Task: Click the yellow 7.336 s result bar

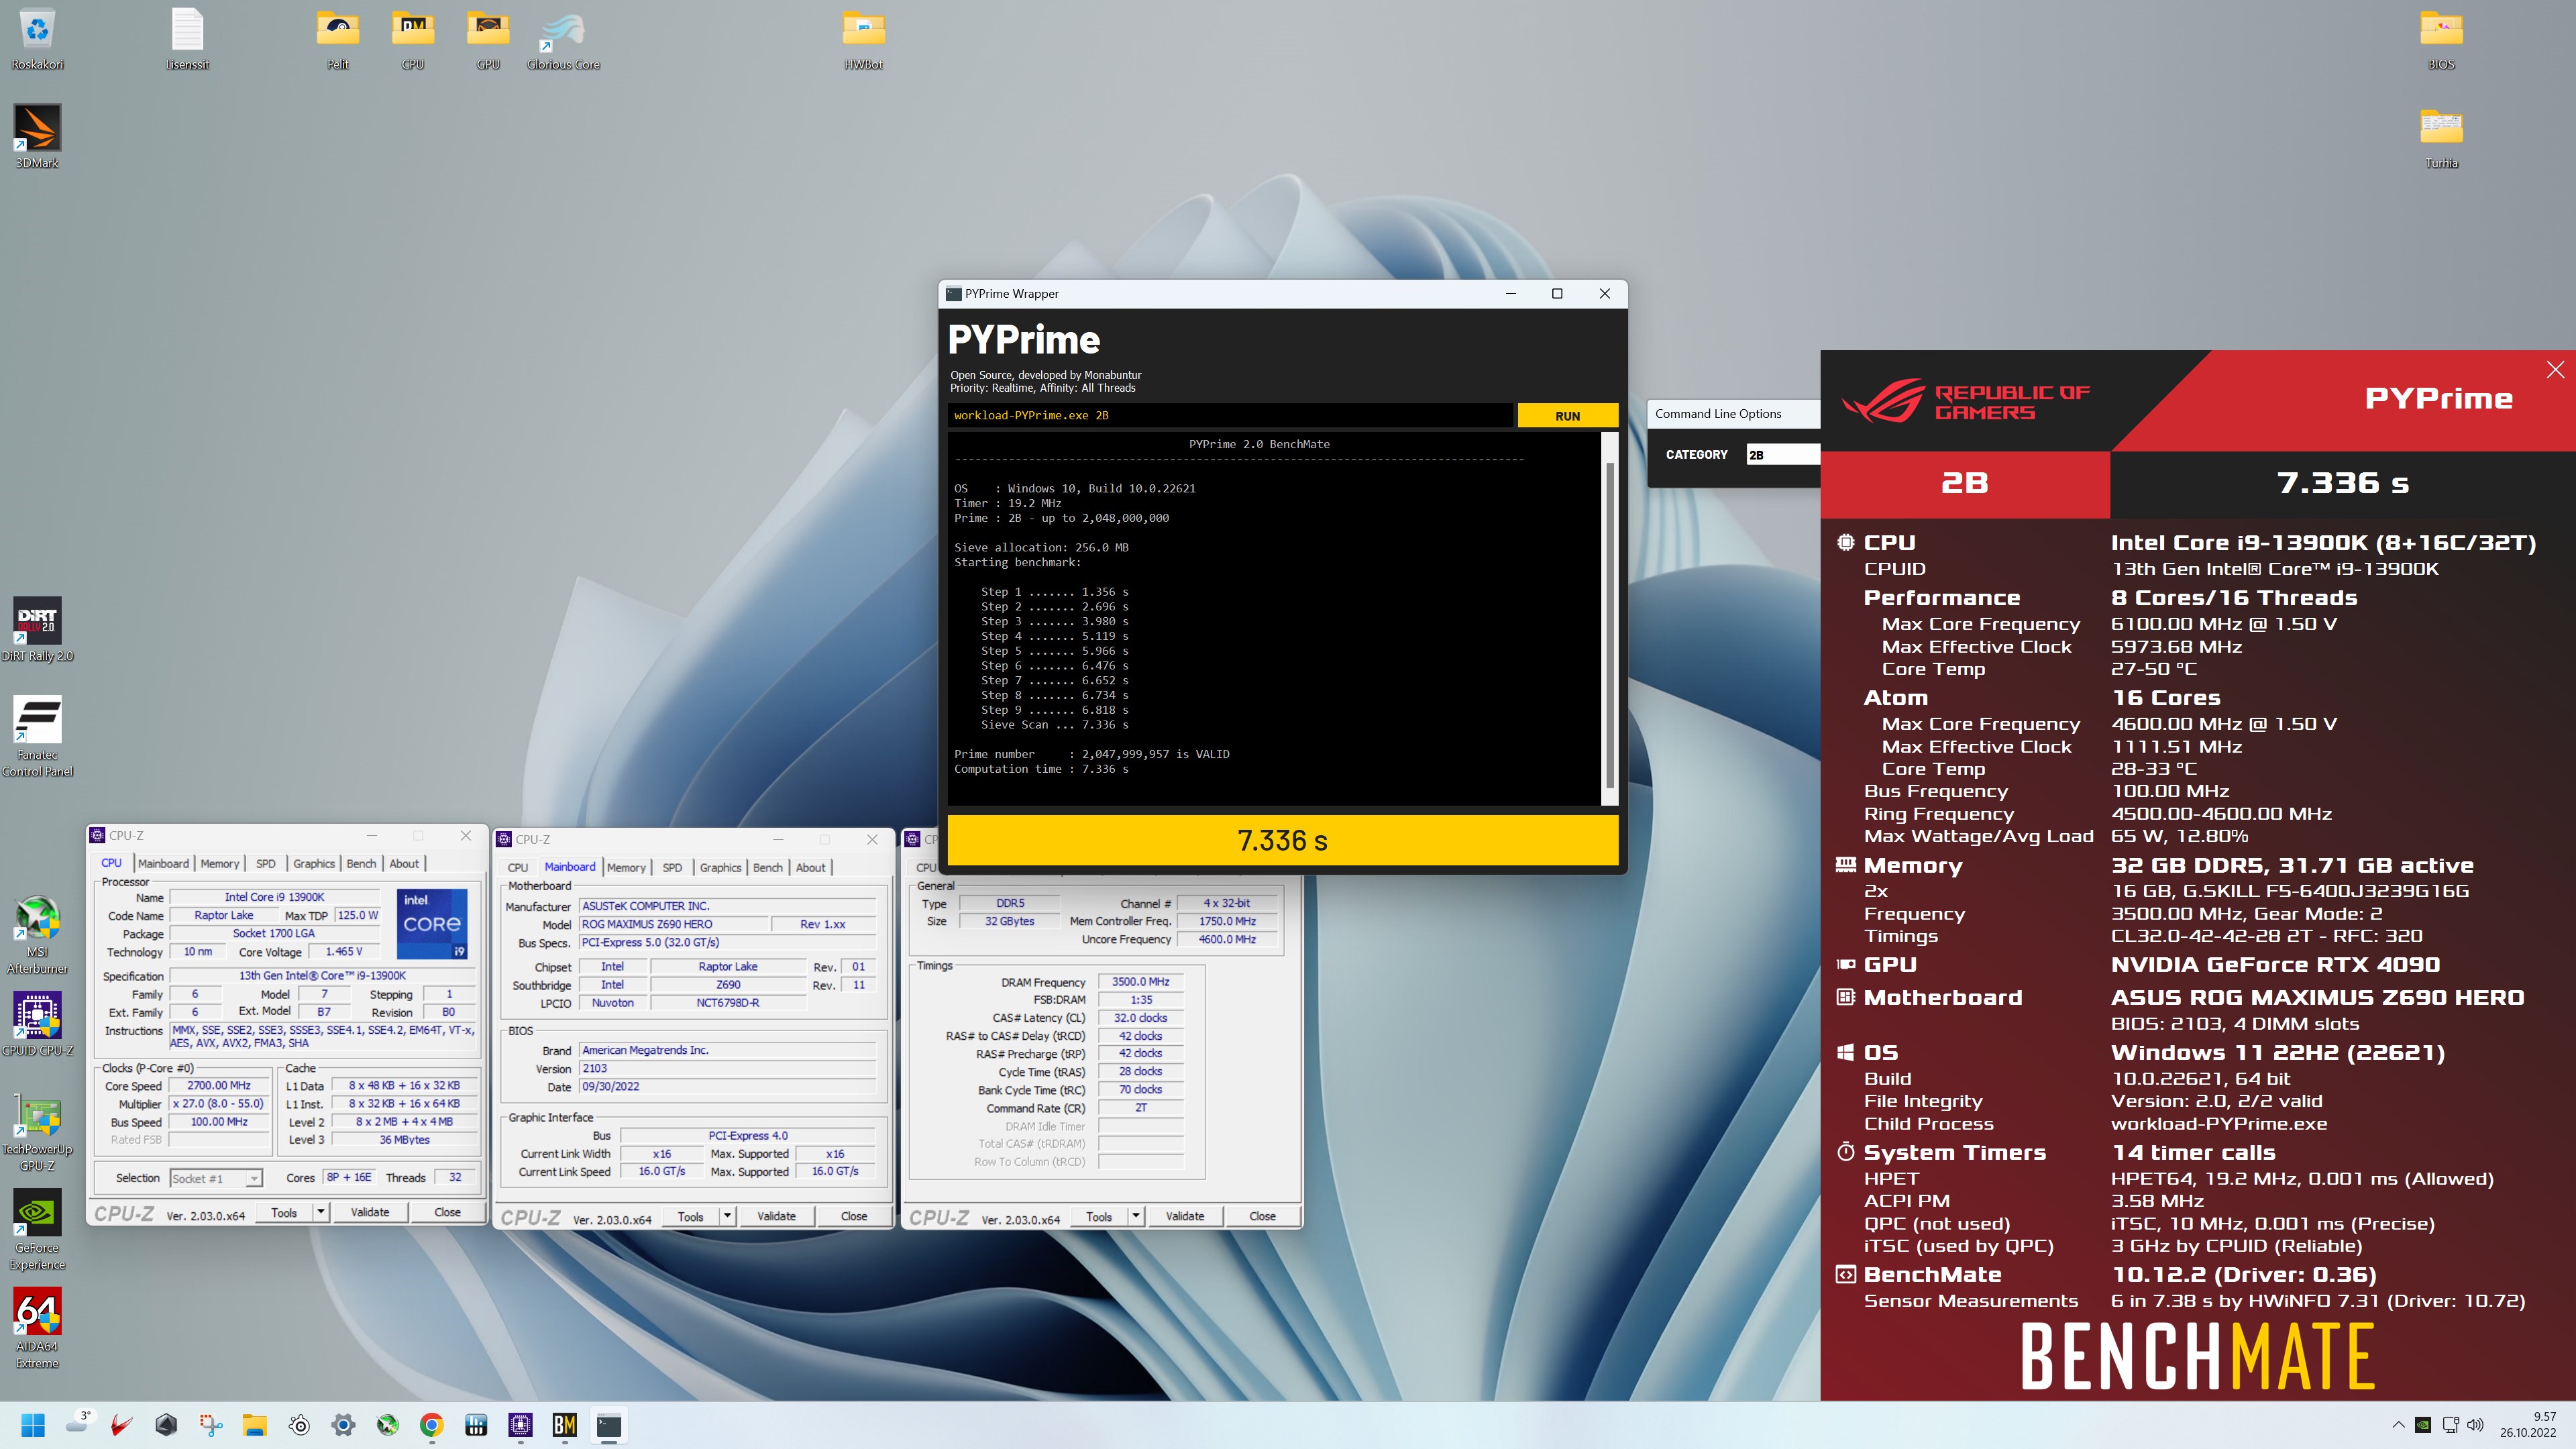Action: [x=1282, y=840]
